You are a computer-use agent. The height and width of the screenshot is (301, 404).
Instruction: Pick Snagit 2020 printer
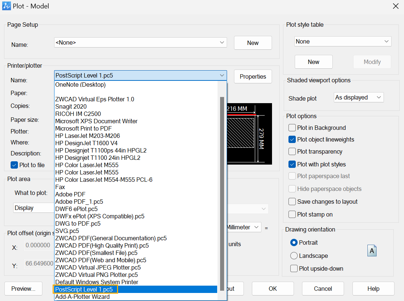click(136, 106)
